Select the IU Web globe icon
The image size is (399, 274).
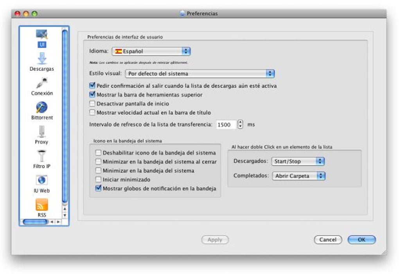[x=42, y=180]
